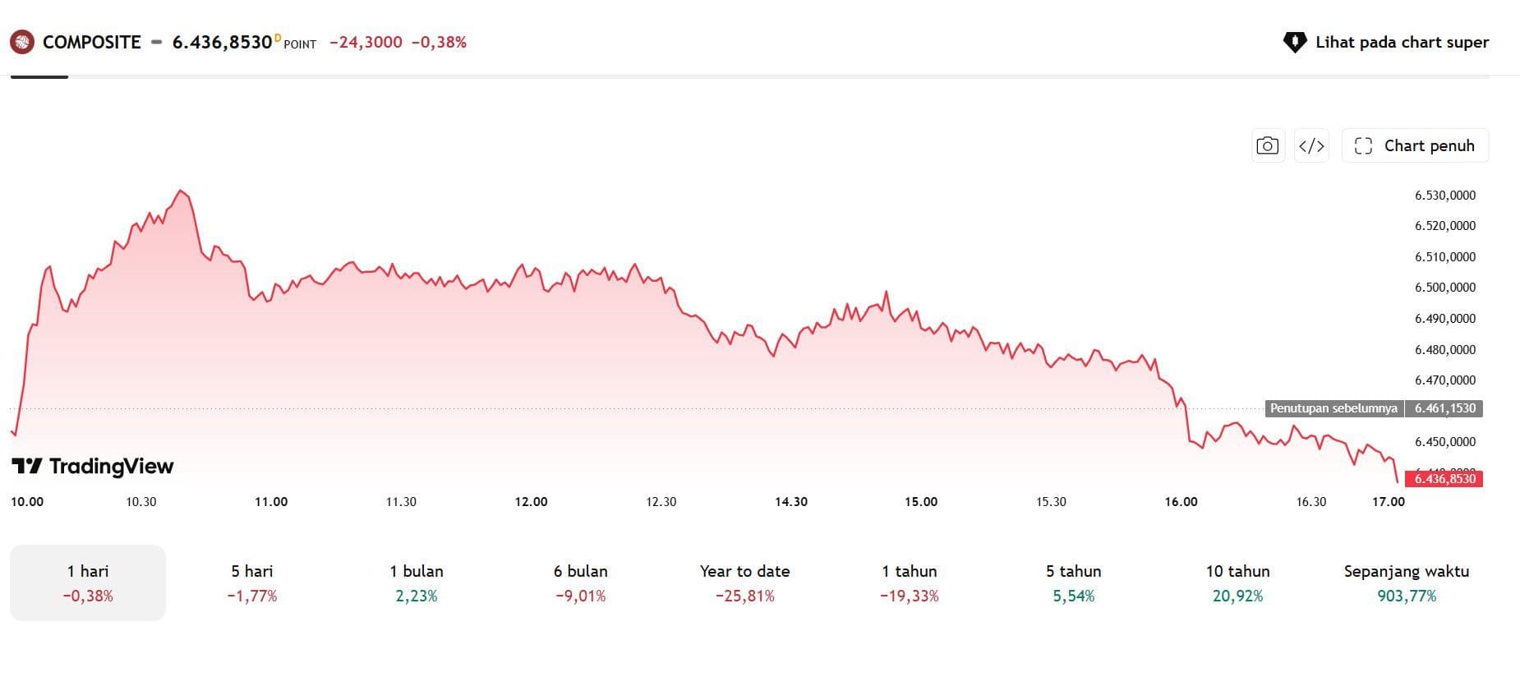This screenshot has width=1520, height=677.
Task: Open Chart penuh full chart view
Action: pyautogui.click(x=1415, y=145)
